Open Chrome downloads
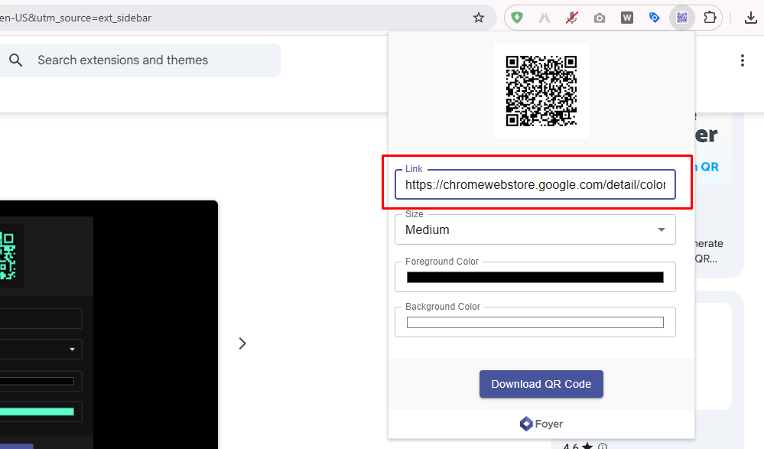The height and width of the screenshot is (449, 764). coord(750,18)
